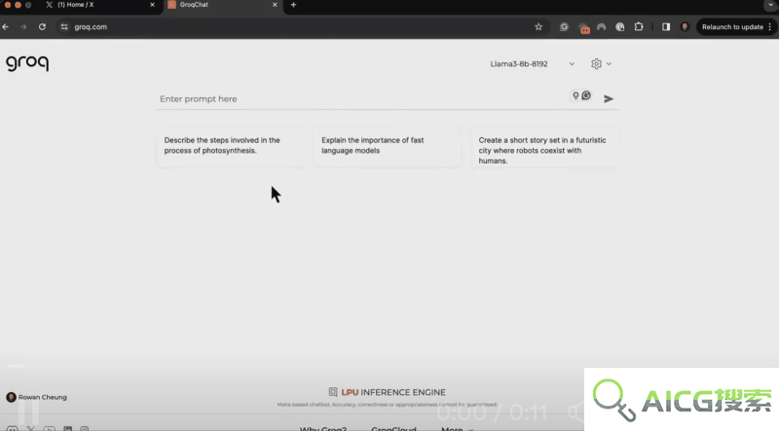View site information icon in the address bar

tap(64, 27)
